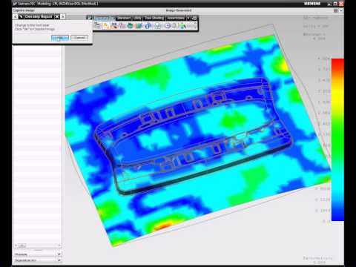Click the horizontal scrollbar in left panel
356x267 pixels.
[x=38, y=245]
